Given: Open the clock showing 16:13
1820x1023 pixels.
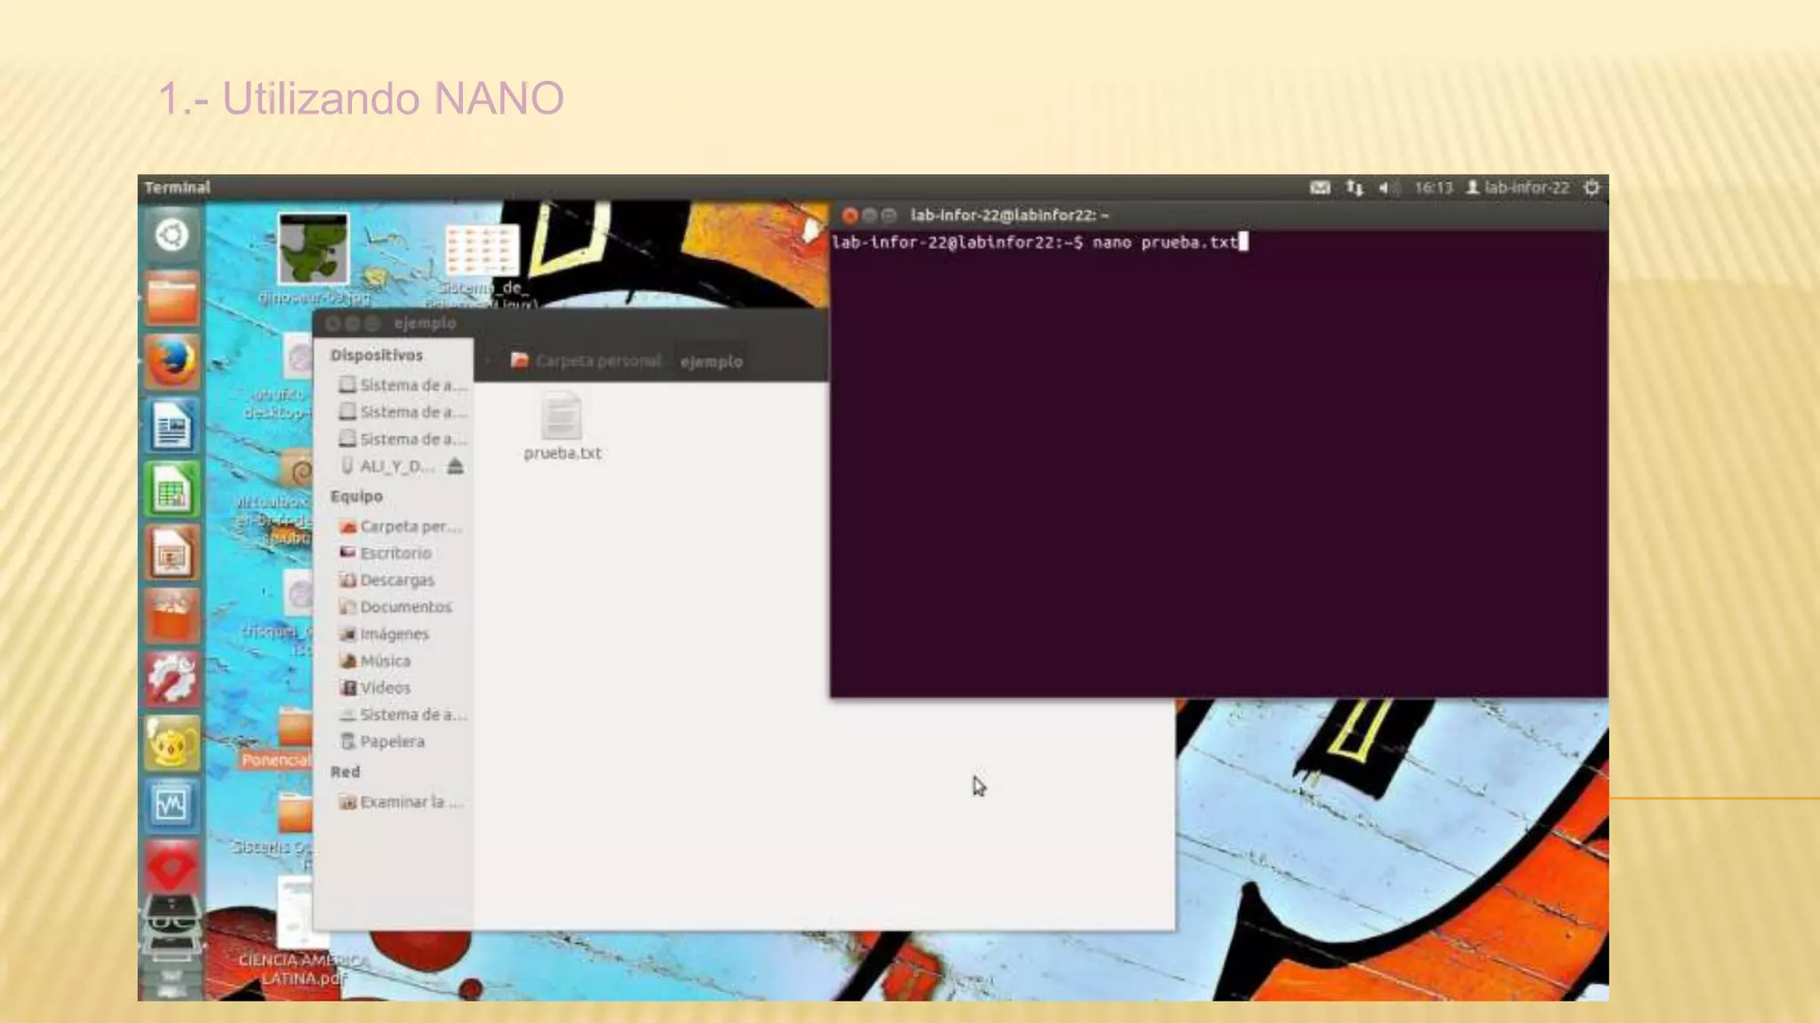Looking at the screenshot, I should (x=1433, y=187).
